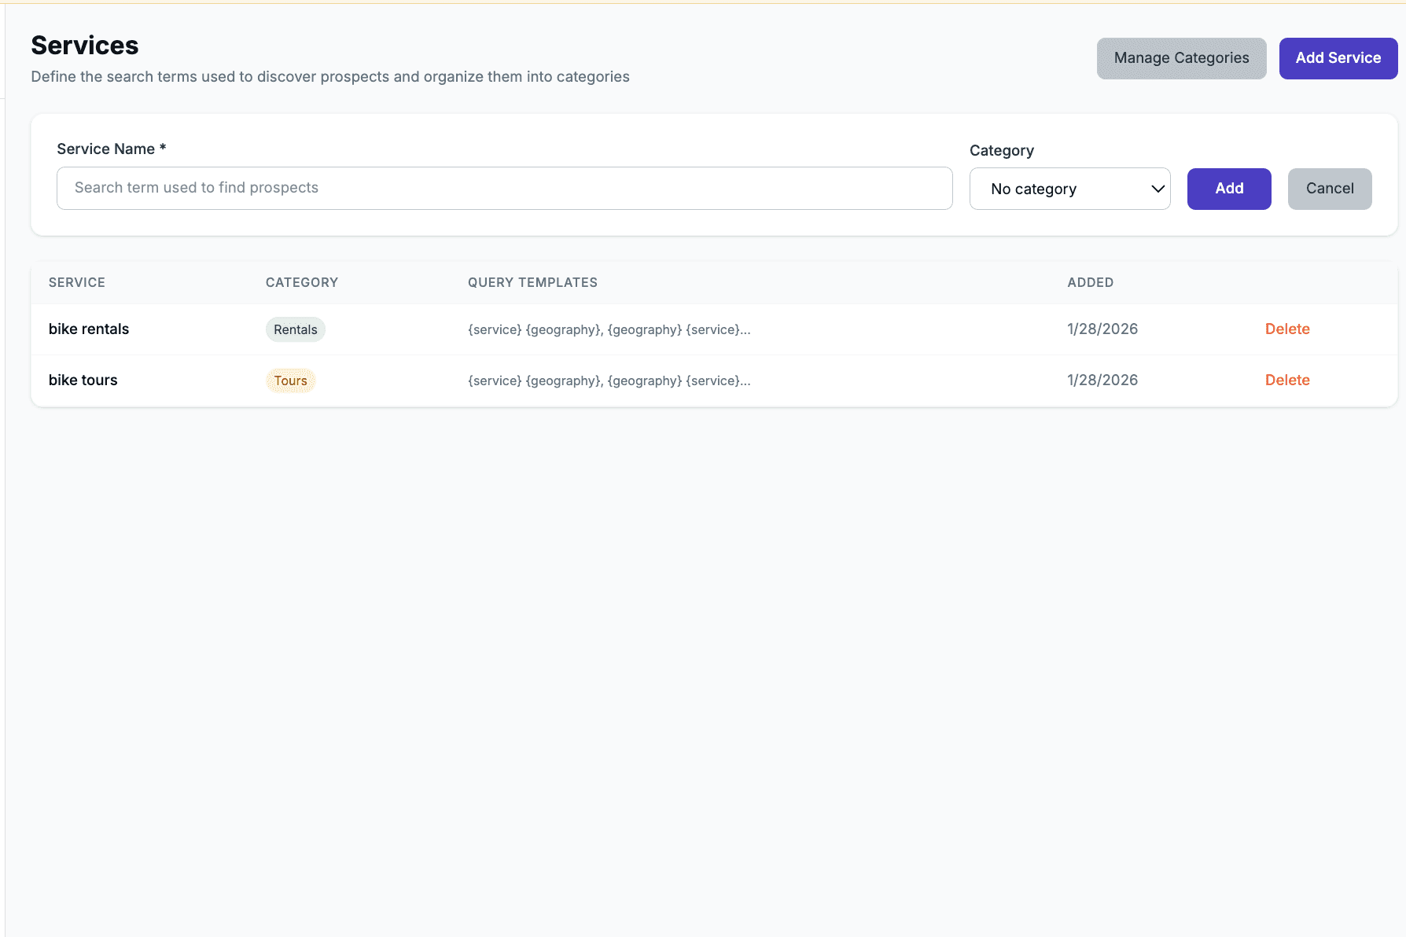Click the CATEGORY column header
The height and width of the screenshot is (937, 1406).
click(301, 282)
